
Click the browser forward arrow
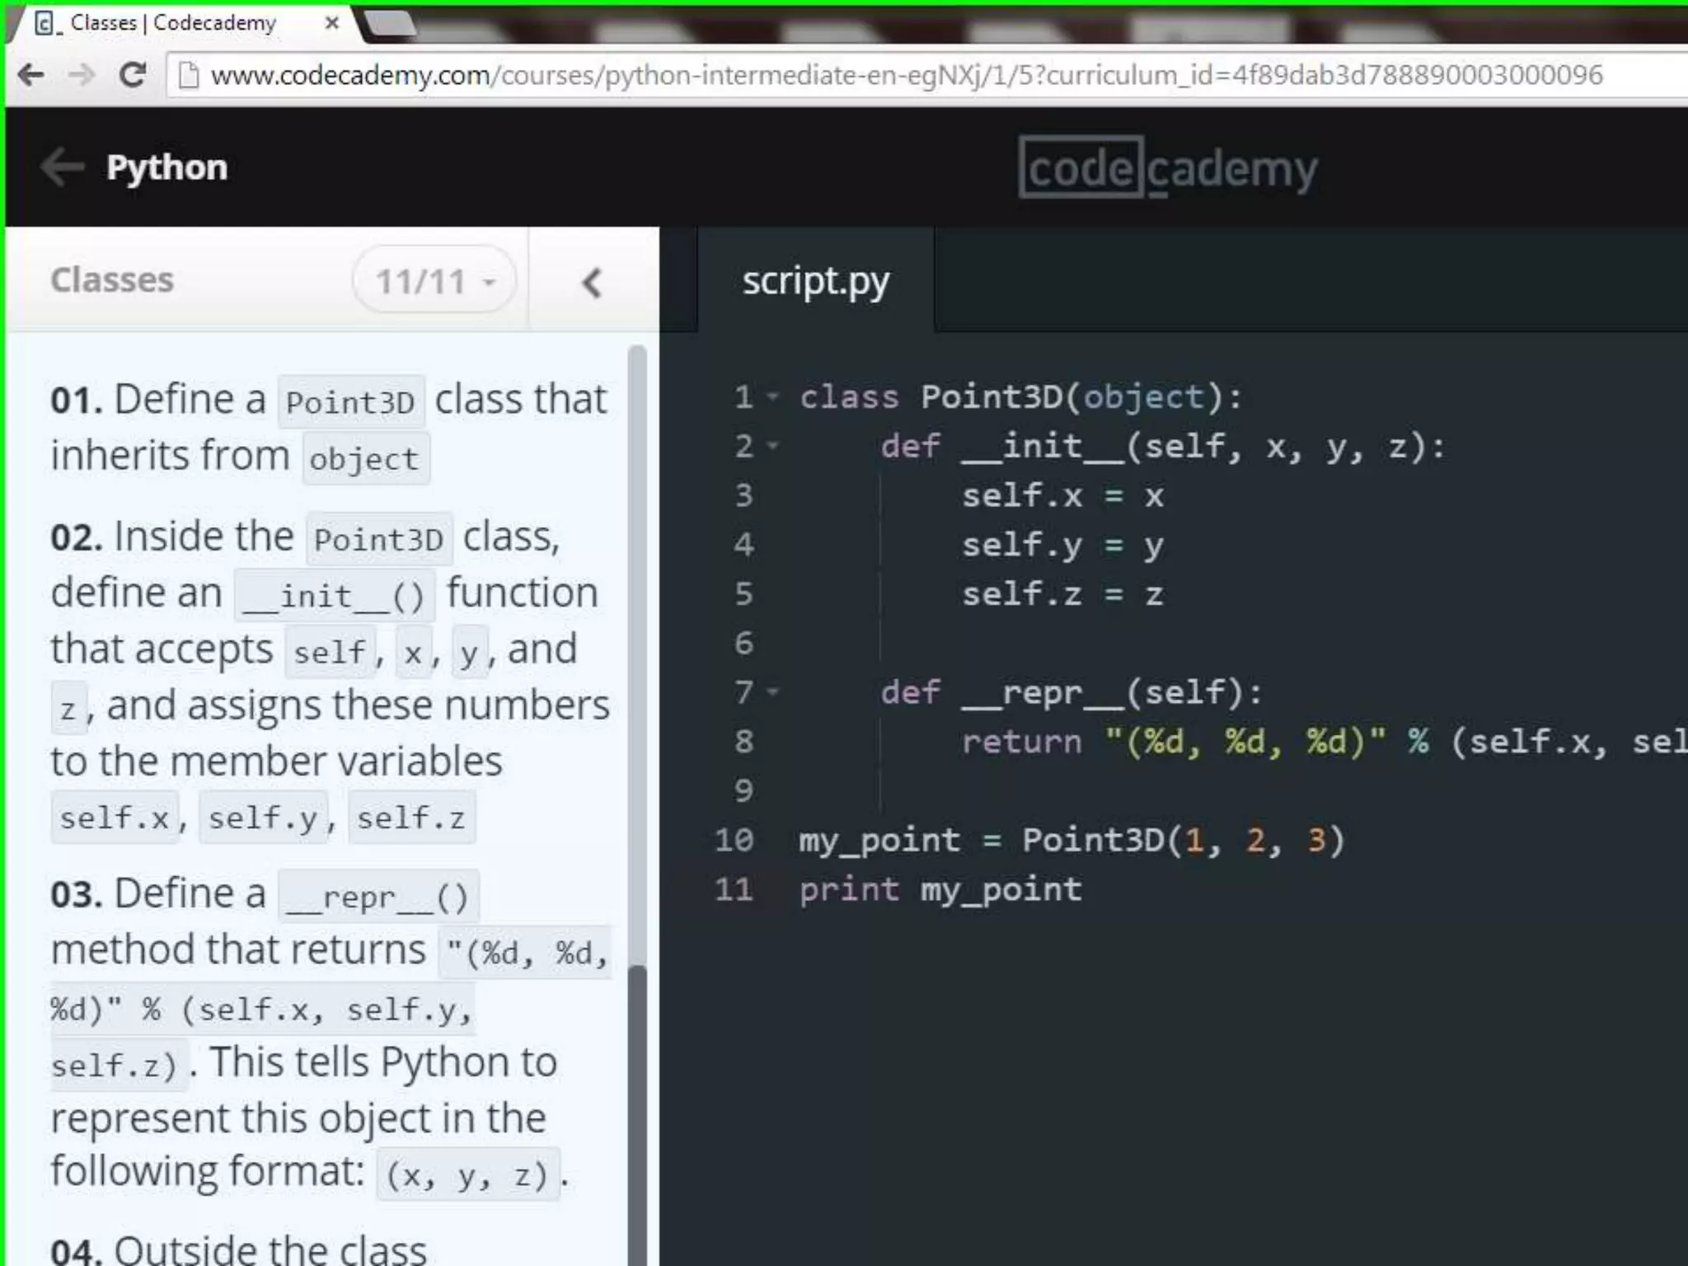81,75
